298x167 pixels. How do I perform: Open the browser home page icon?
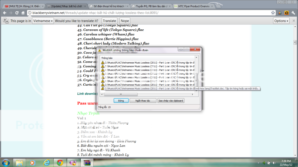tap(23, 13)
